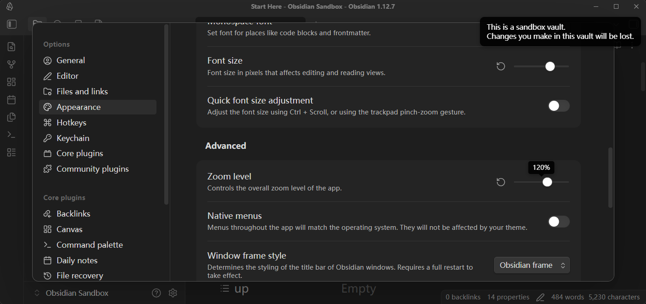The height and width of the screenshot is (304, 646).
Task: Turn on the Native menus toggle
Action: point(558,222)
